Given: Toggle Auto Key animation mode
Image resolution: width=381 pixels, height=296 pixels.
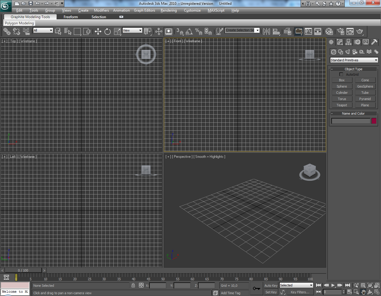Looking at the screenshot, I should coord(271,286).
